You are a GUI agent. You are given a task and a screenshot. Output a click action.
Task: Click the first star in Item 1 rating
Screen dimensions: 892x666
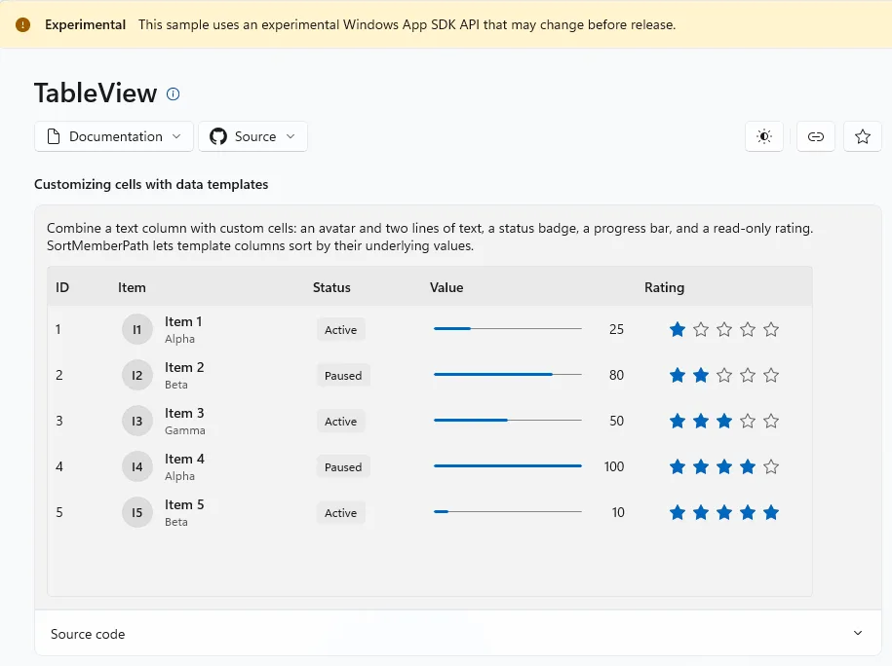tap(677, 329)
